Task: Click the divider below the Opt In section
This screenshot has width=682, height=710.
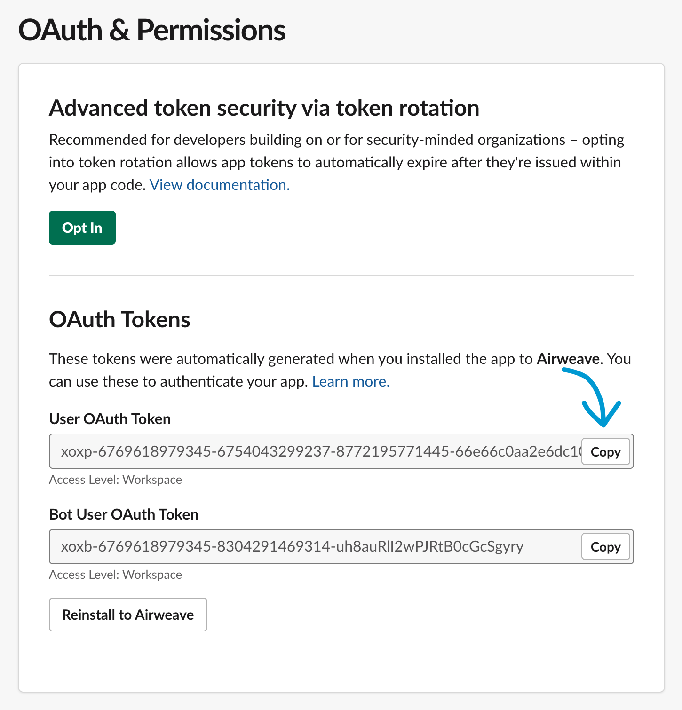Action: click(341, 275)
